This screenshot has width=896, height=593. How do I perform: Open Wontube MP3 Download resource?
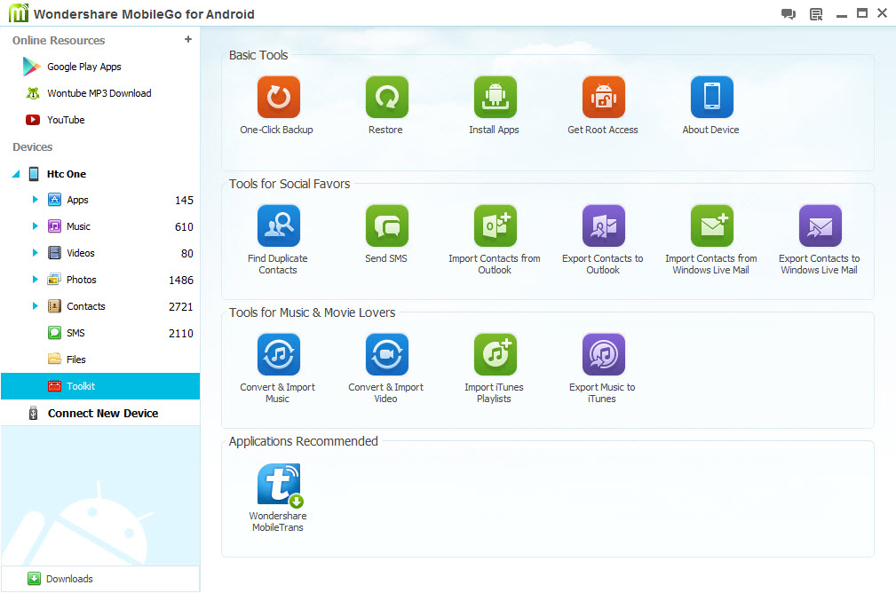[88, 93]
